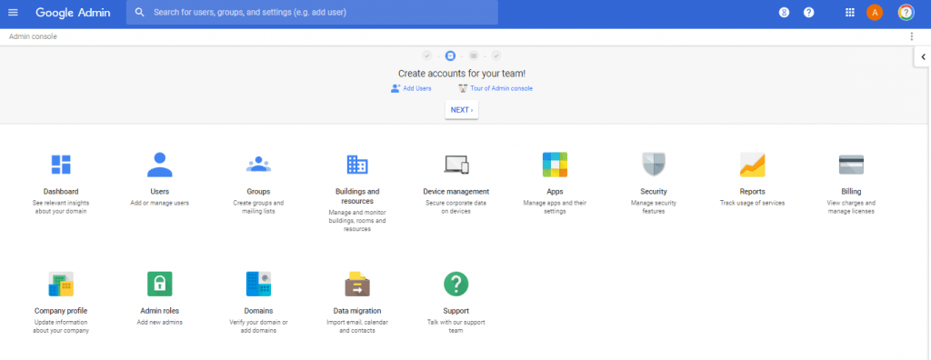Open the Data migration icon

pos(357,284)
